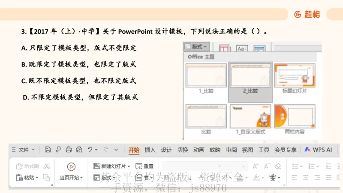Open the 版式 layout menu in ribbon
The image size is (343, 193).
click(104, 178)
